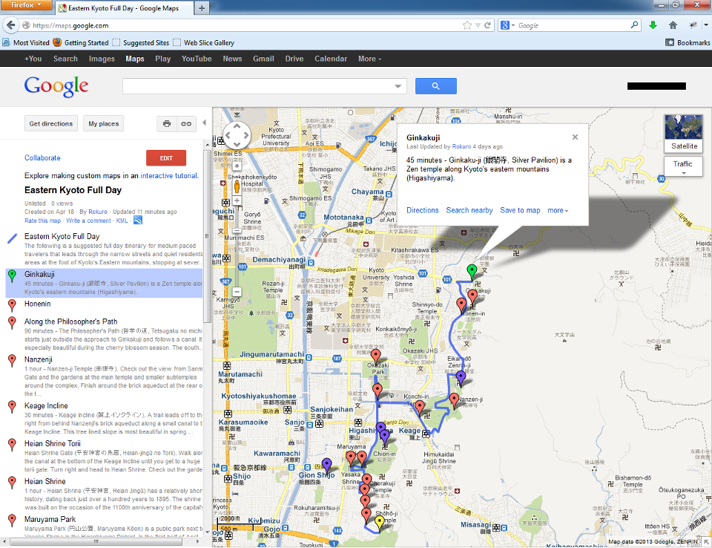Image resolution: width=712 pixels, height=548 pixels.
Task: Click the yellow marker at route end
Action: tap(379, 523)
